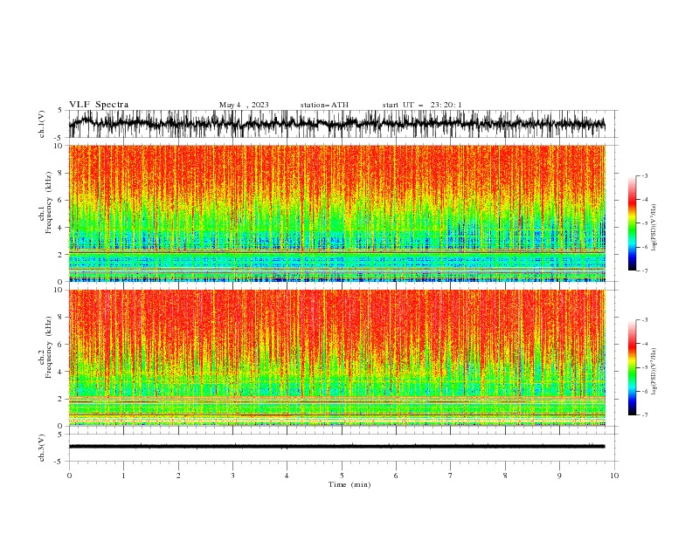Click the 'Time (min)' axis label
Viewport: 692px width, 534px height.
click(349, 484)
